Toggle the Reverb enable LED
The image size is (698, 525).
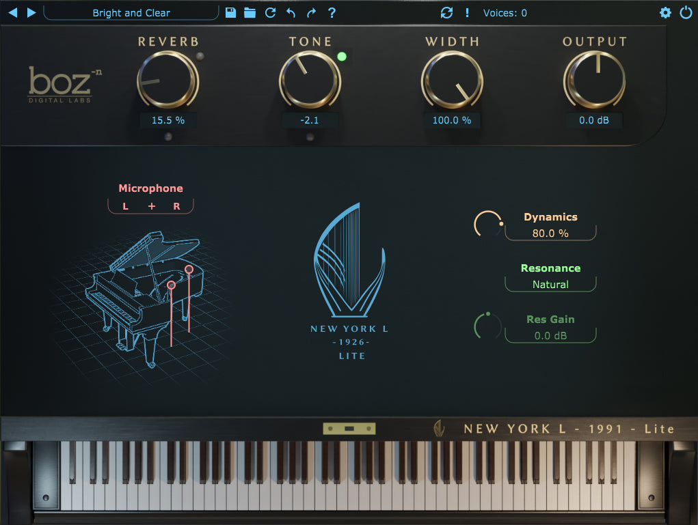[x=200, y=57]
